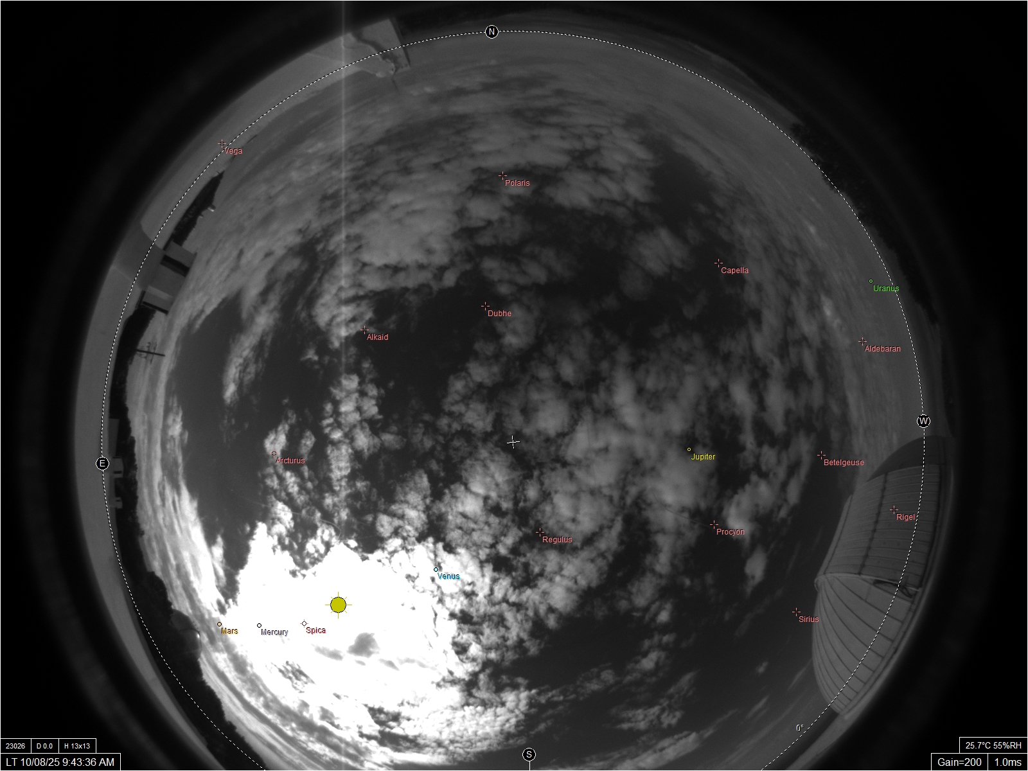
Task: Click the 1.0ms exposure readout
Action: point(1008,762)
